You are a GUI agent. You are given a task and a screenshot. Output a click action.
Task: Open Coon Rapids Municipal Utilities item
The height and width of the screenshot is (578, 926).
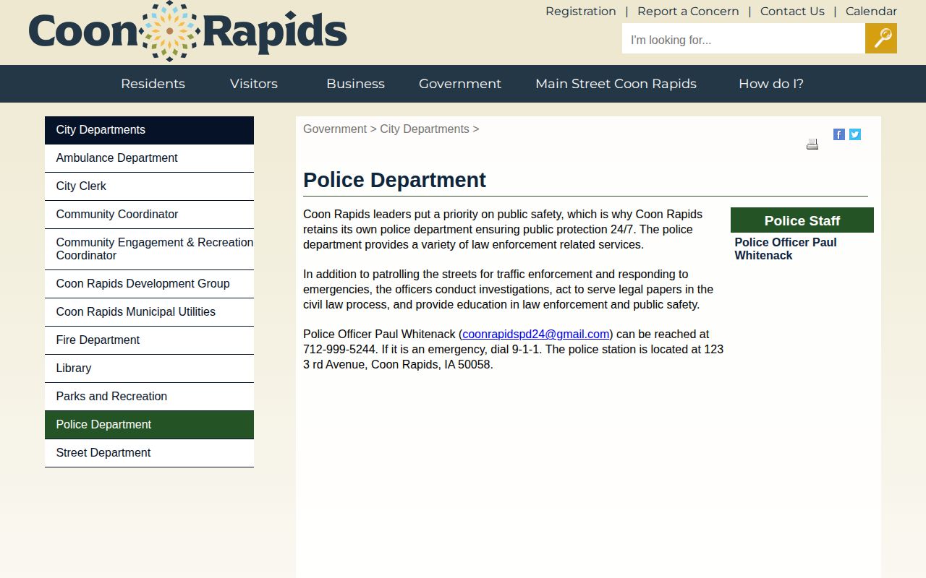click(x=149, y=312)
